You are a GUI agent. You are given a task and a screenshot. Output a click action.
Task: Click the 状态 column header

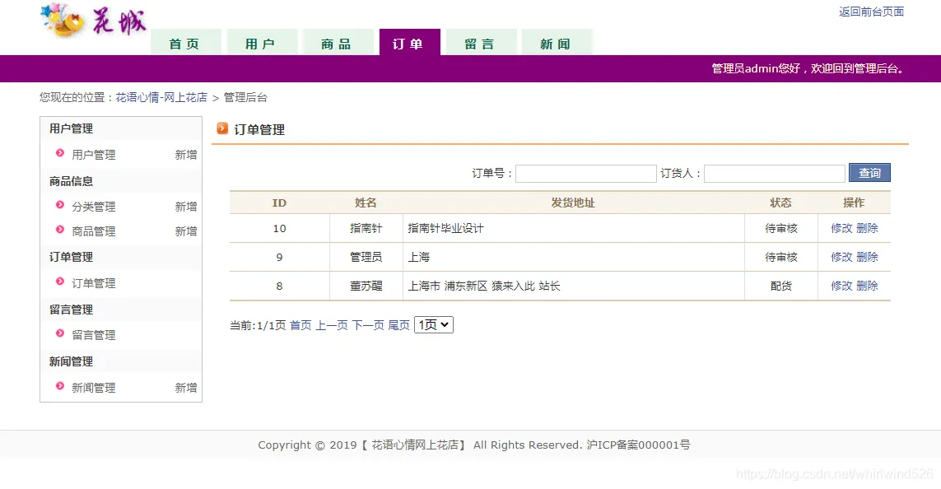[x=781, y=203]
